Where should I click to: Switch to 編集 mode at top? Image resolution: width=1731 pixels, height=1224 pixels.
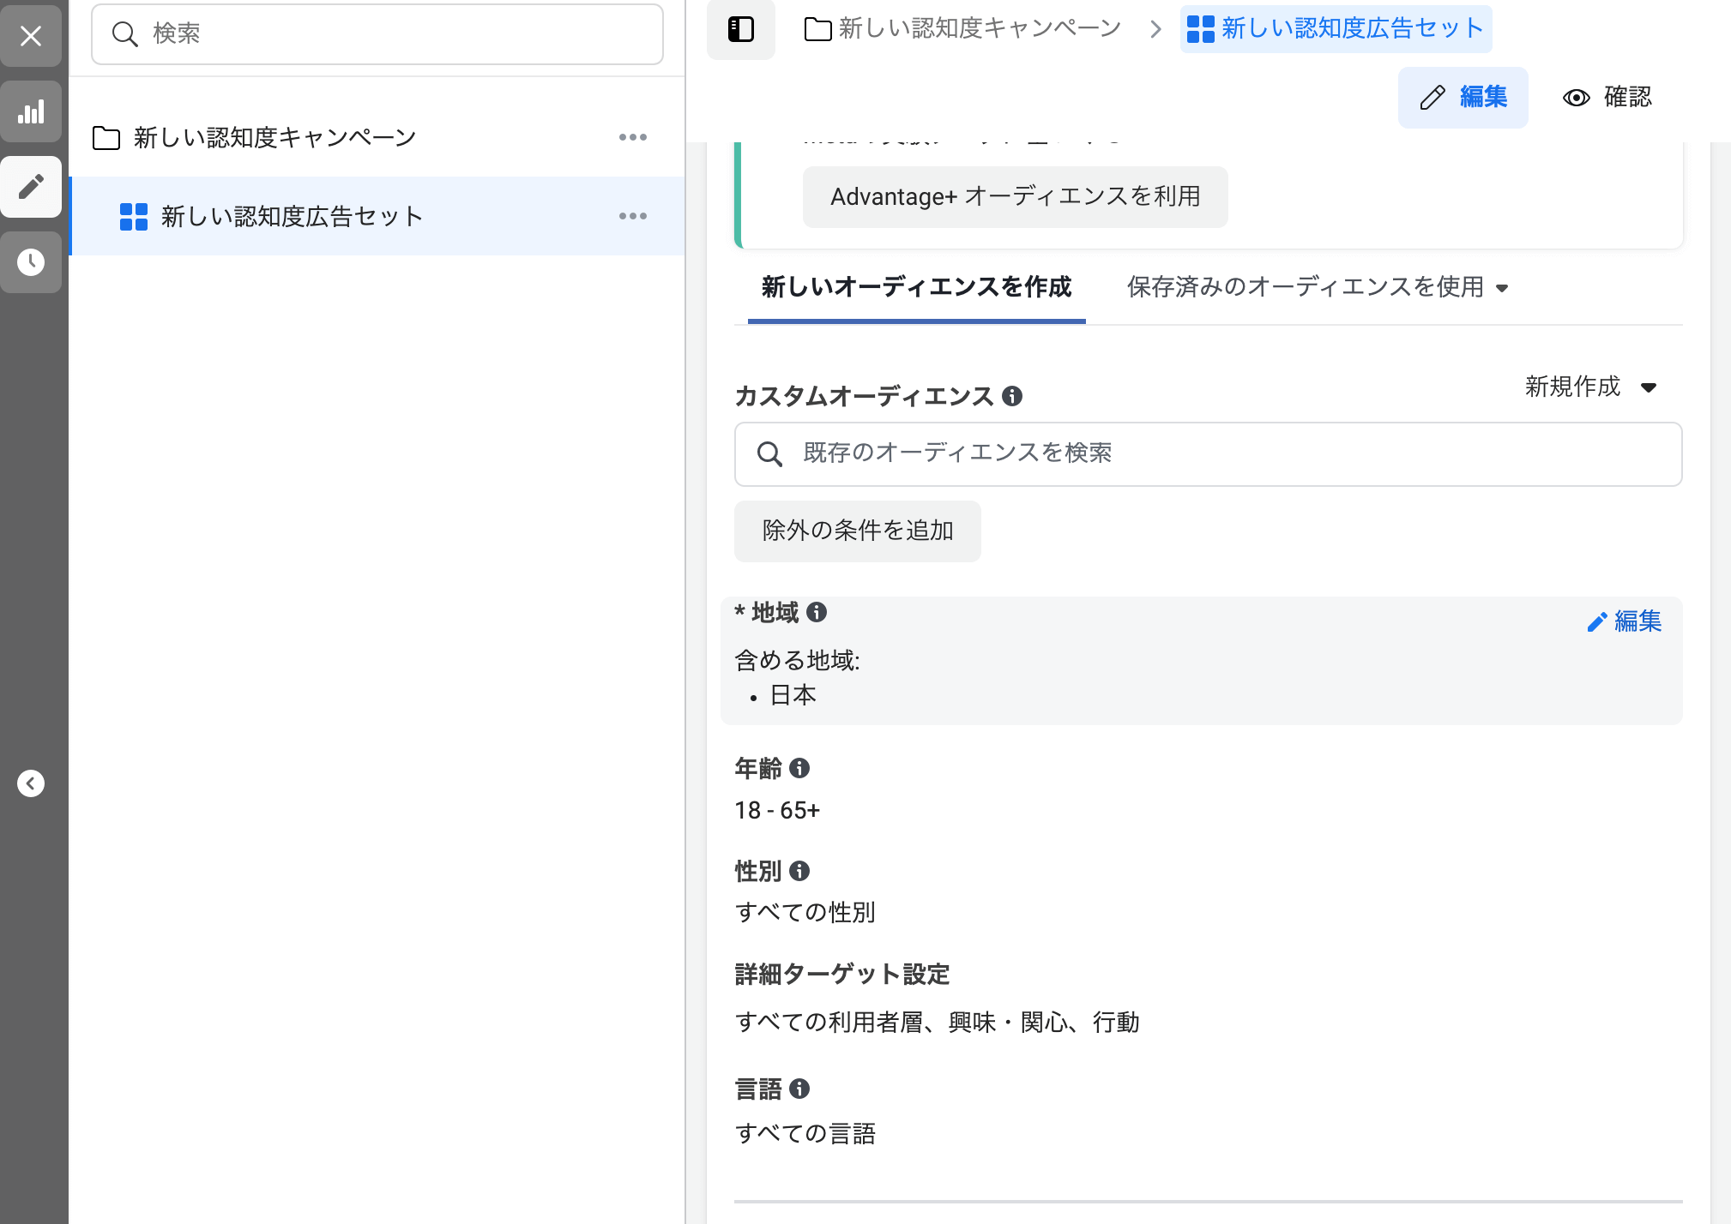[x=1463, y=98]
